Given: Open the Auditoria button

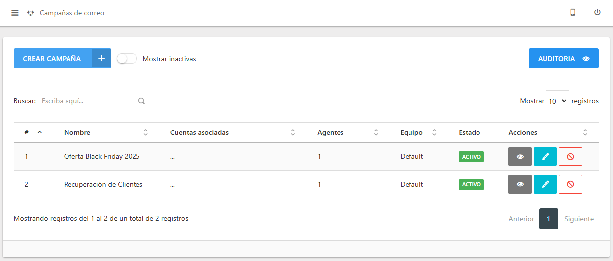Looking at the screenshot, I should pos(563,58).
